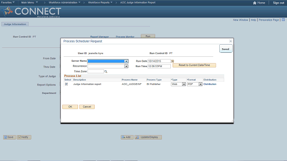Click the Home house icon
This screenshot has height=161, width=287.
pyautogui.click(x=255, y=3)
